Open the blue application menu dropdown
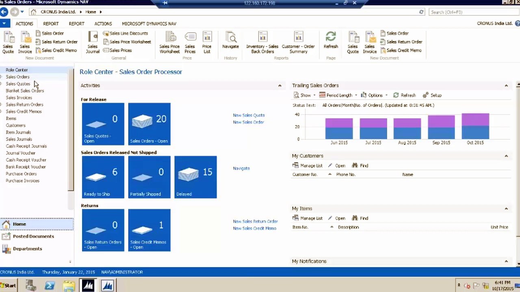Viewport: 520px width, 292px height. (x=4, y=24)
